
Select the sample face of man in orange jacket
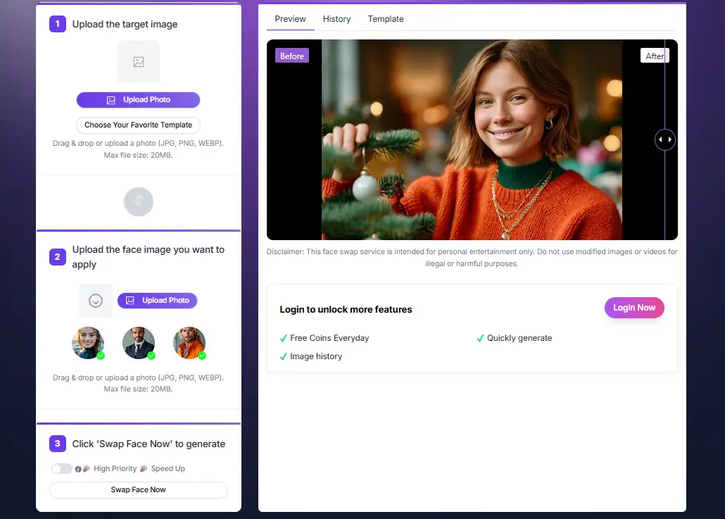tap(189, 343)
